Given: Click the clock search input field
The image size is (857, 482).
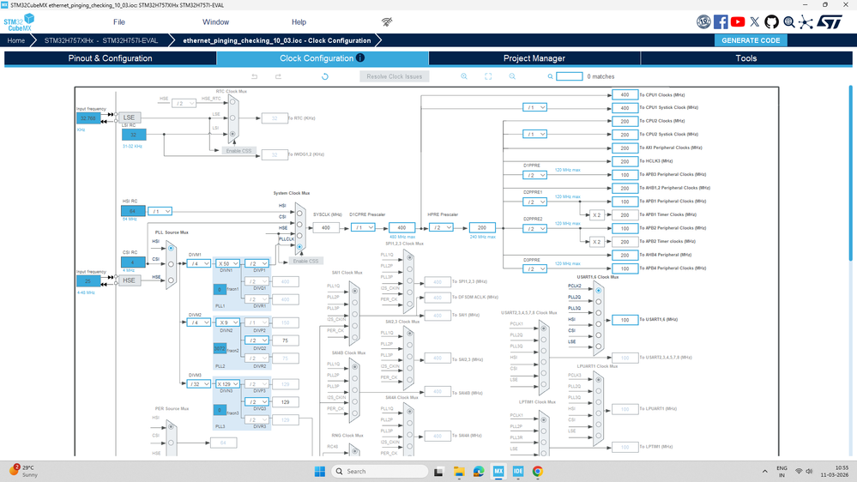Looking at the screenshot, I should pyautogui.click(x=569, y=76).
